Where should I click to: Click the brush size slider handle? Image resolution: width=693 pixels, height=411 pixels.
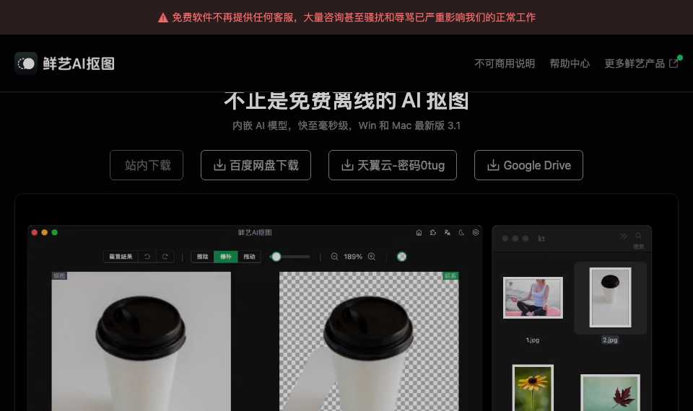276,257
